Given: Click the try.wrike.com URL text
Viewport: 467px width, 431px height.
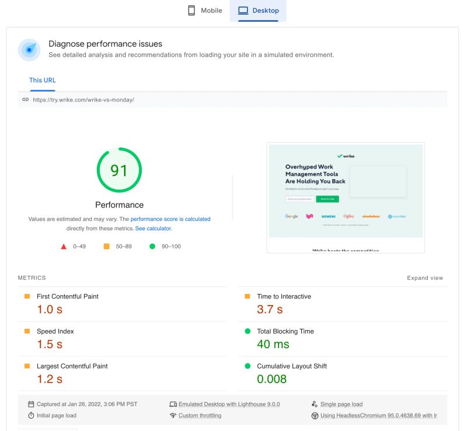Looking at the screenshot, I should 83,100.
